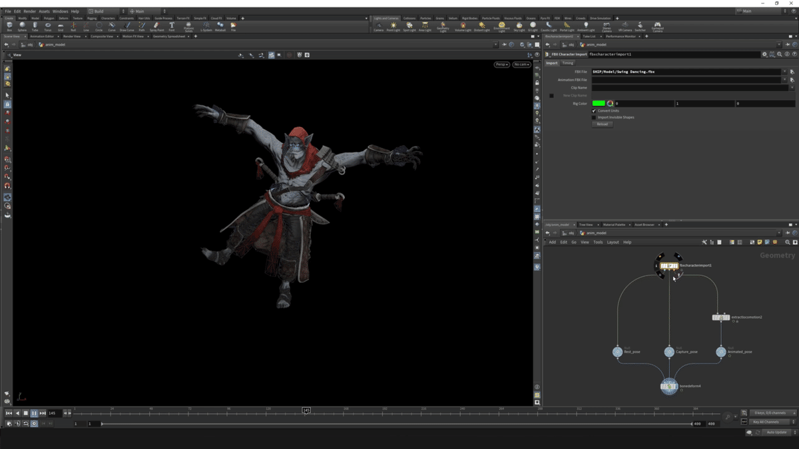Click the green Rig Color swatch
The image size is (799, 449).
pos(599,103)
